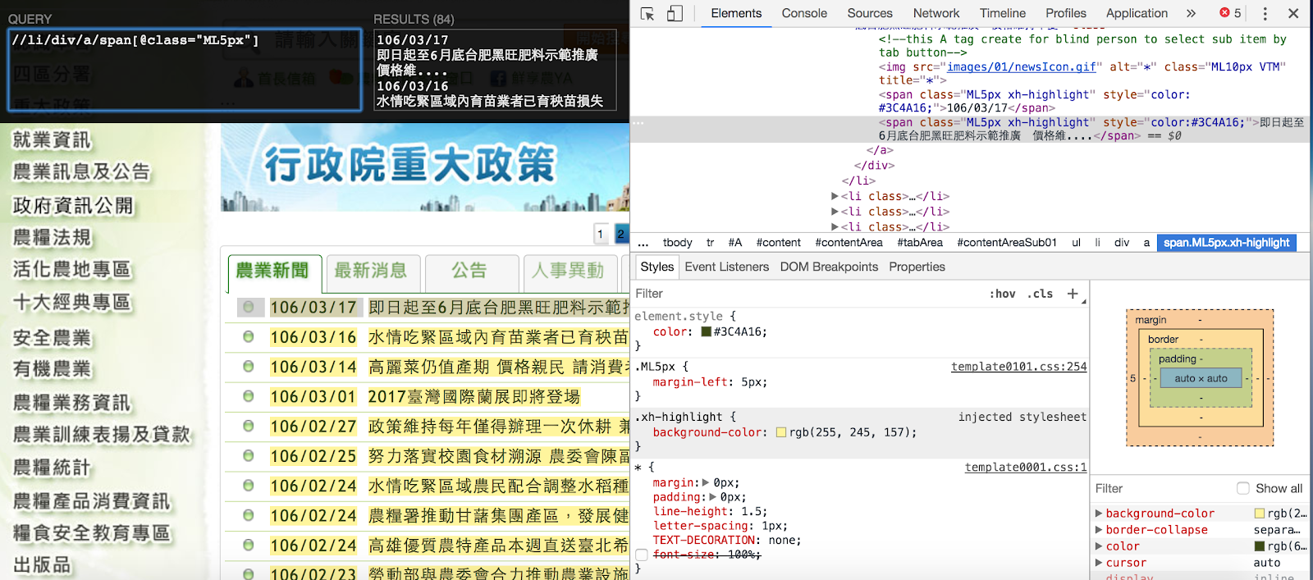Expand computed color property
This screenshot has width=1313, height=580.
tap(1099, 546)
